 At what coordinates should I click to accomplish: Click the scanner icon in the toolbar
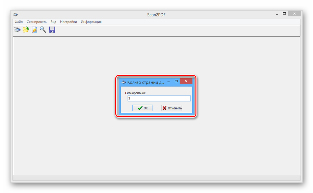click(17, 30)
